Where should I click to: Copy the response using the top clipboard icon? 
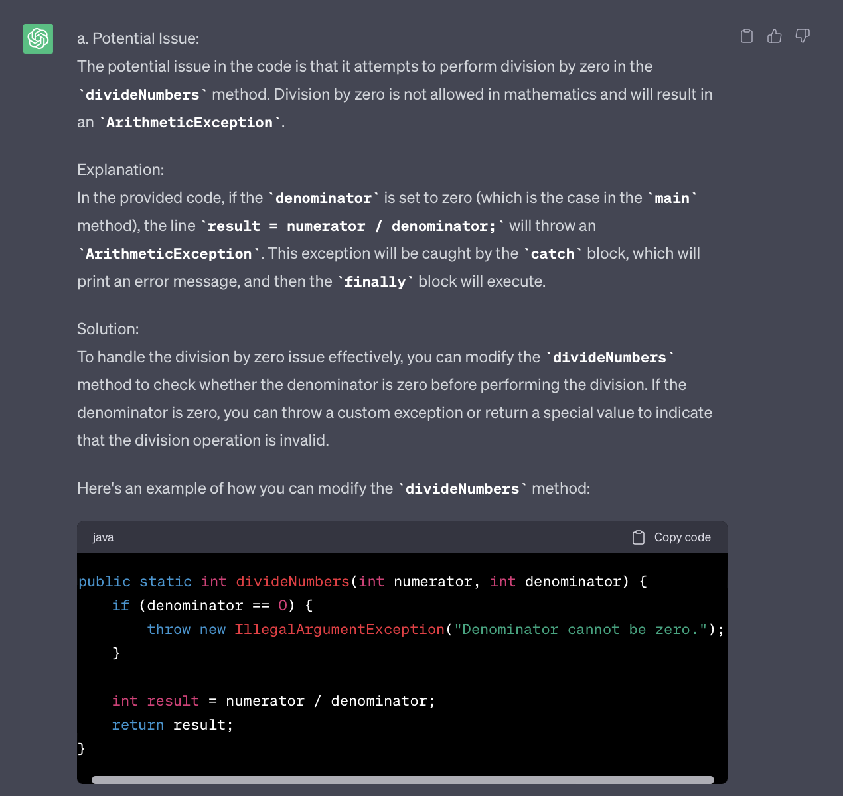click(747, 36)
